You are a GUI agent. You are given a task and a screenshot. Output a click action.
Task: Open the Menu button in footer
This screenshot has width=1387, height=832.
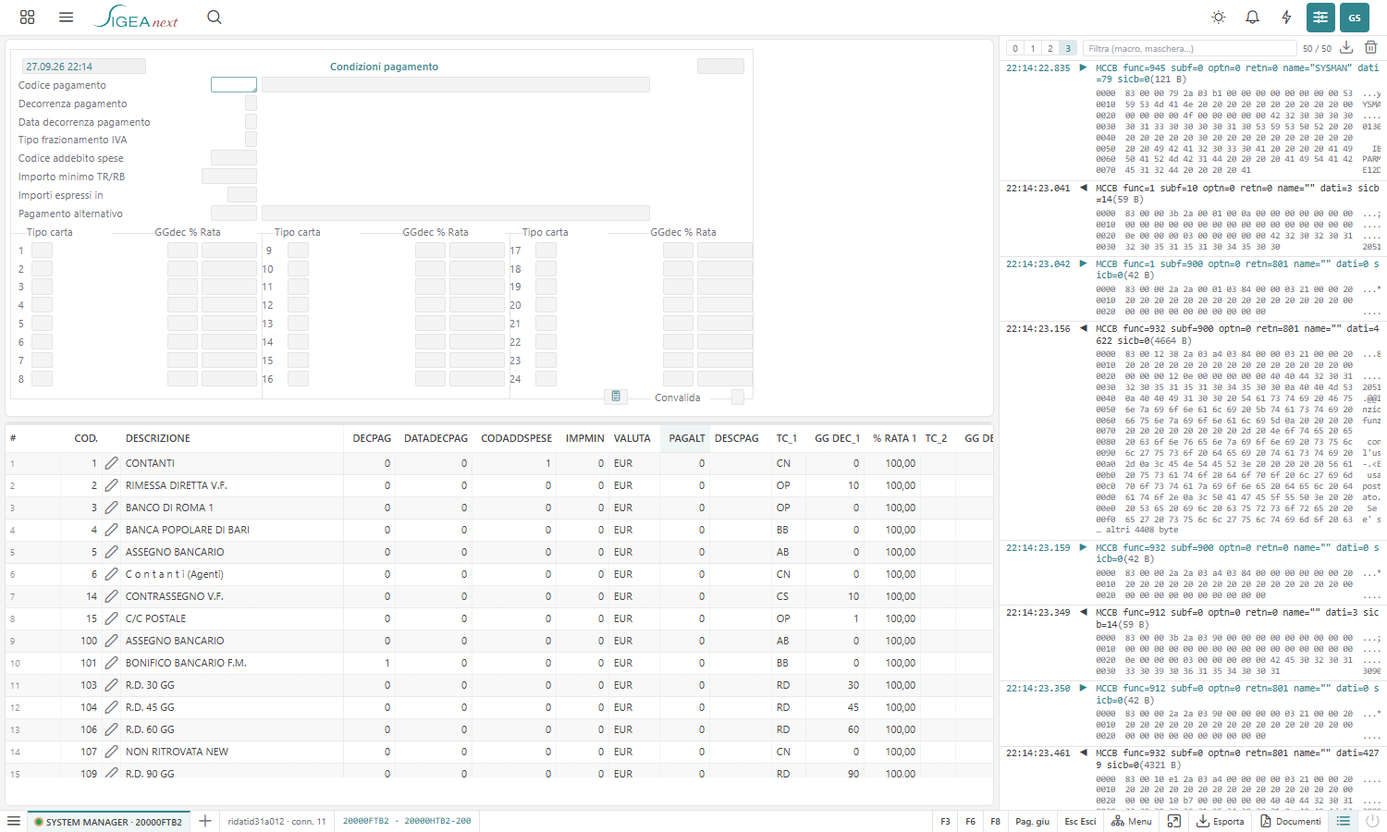[x=1132, y=821]
